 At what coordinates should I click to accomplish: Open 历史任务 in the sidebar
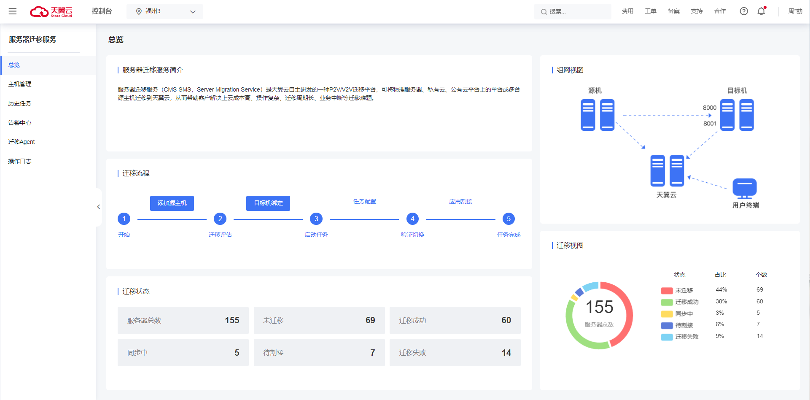coord(48,103)
